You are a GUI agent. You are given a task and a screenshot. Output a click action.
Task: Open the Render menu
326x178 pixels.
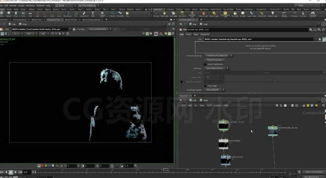point(13,5)
